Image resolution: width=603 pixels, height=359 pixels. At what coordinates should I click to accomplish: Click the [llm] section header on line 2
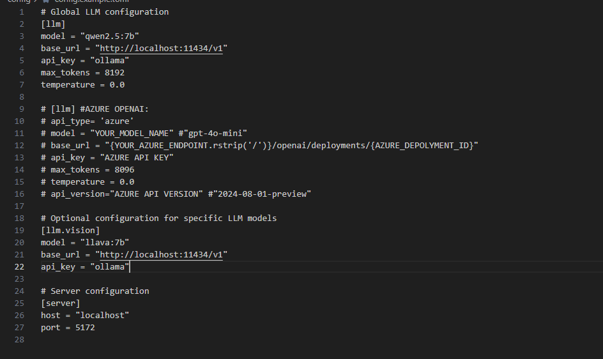53,24
